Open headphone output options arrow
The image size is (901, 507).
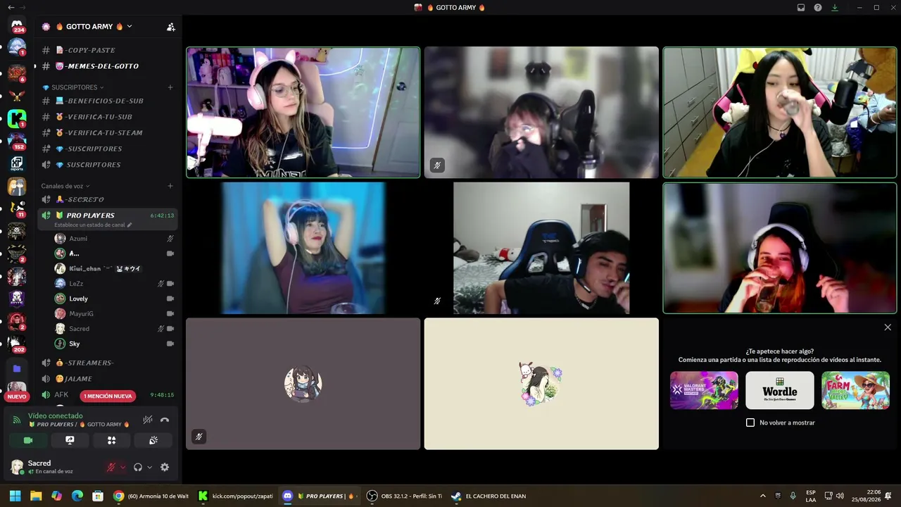pos(149,467)
